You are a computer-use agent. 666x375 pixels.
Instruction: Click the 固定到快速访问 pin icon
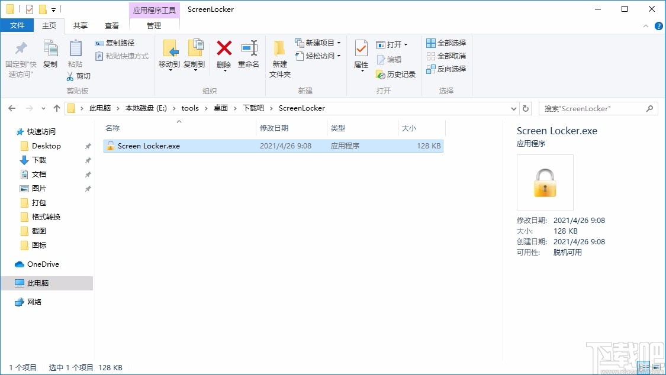21,54
